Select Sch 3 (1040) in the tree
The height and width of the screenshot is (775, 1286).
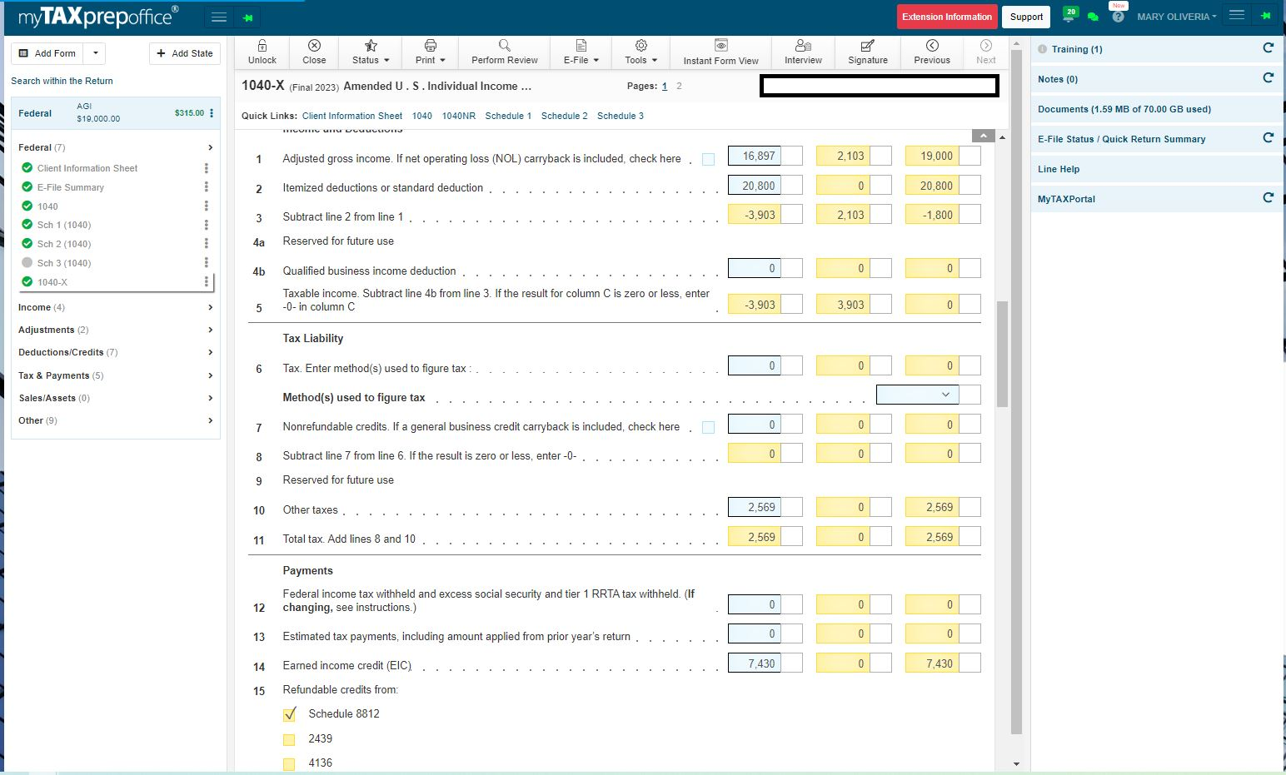pos(64,263)
